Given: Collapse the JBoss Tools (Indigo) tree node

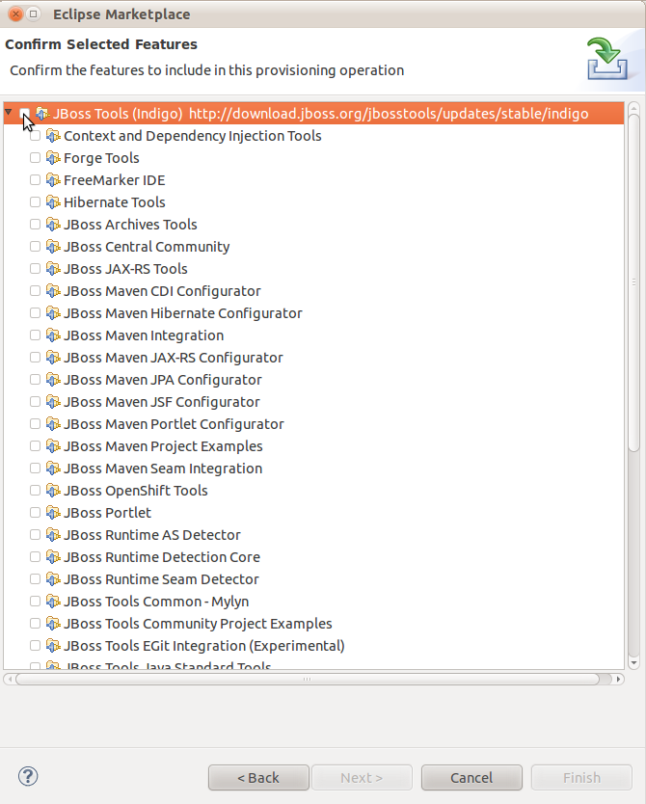Looking at the screenshot, I should pyautogui.click(x=10, y=113).
